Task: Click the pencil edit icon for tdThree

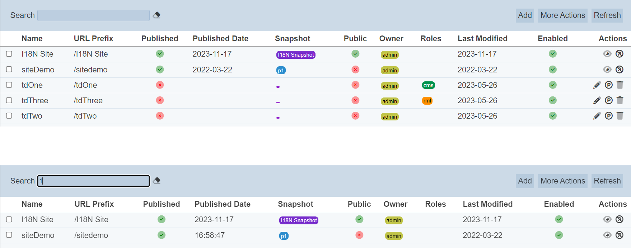Action: pyautogui.click(x=597, y=101)
